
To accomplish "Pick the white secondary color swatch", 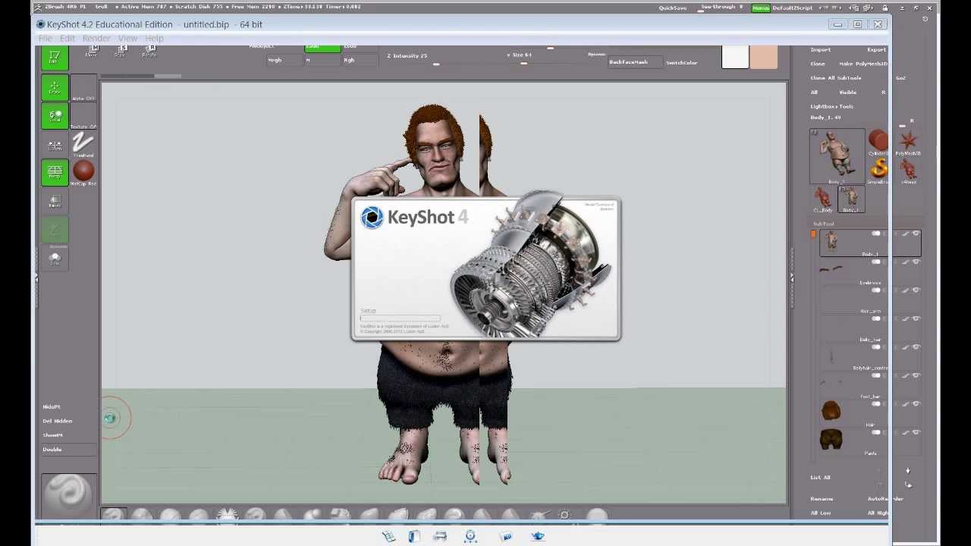I will 735,58.
